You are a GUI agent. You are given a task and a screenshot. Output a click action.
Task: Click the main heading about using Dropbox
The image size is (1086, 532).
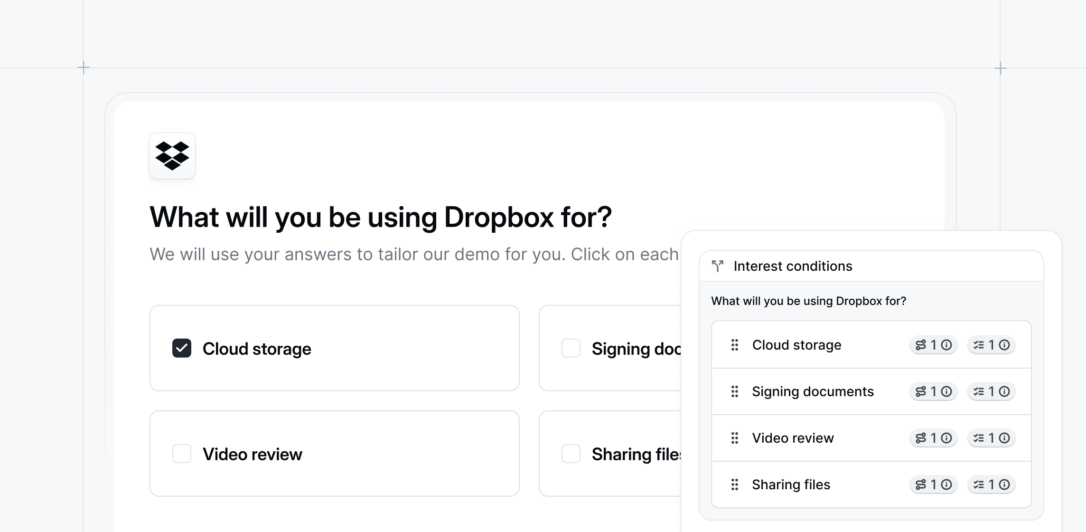(381, 218)
